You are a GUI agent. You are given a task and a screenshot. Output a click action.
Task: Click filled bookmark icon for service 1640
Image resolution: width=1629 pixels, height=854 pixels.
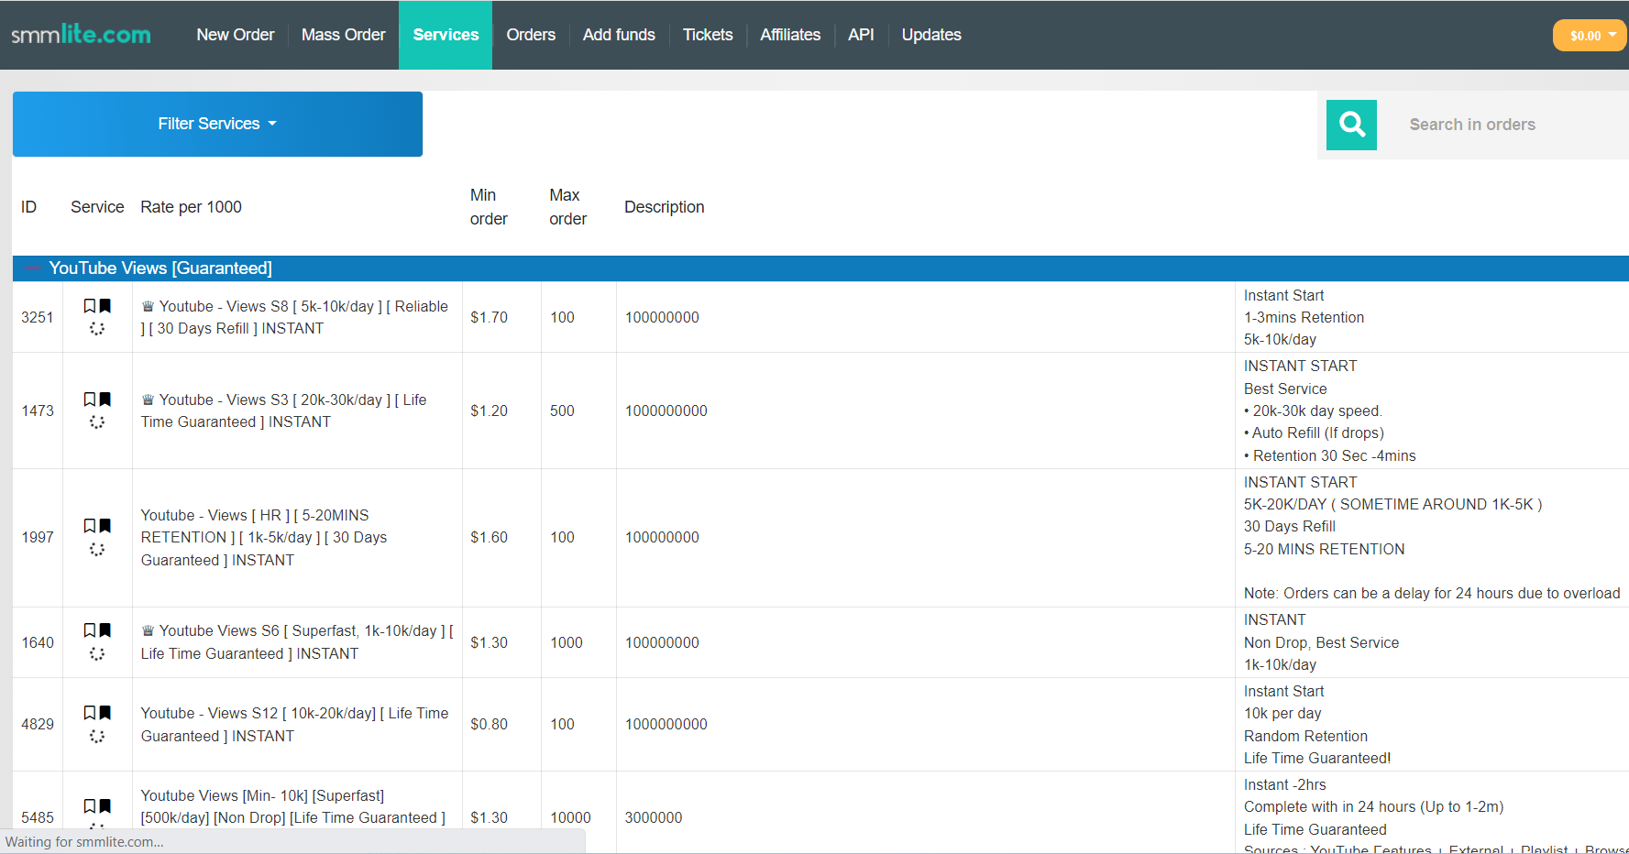tap(105, 630)
